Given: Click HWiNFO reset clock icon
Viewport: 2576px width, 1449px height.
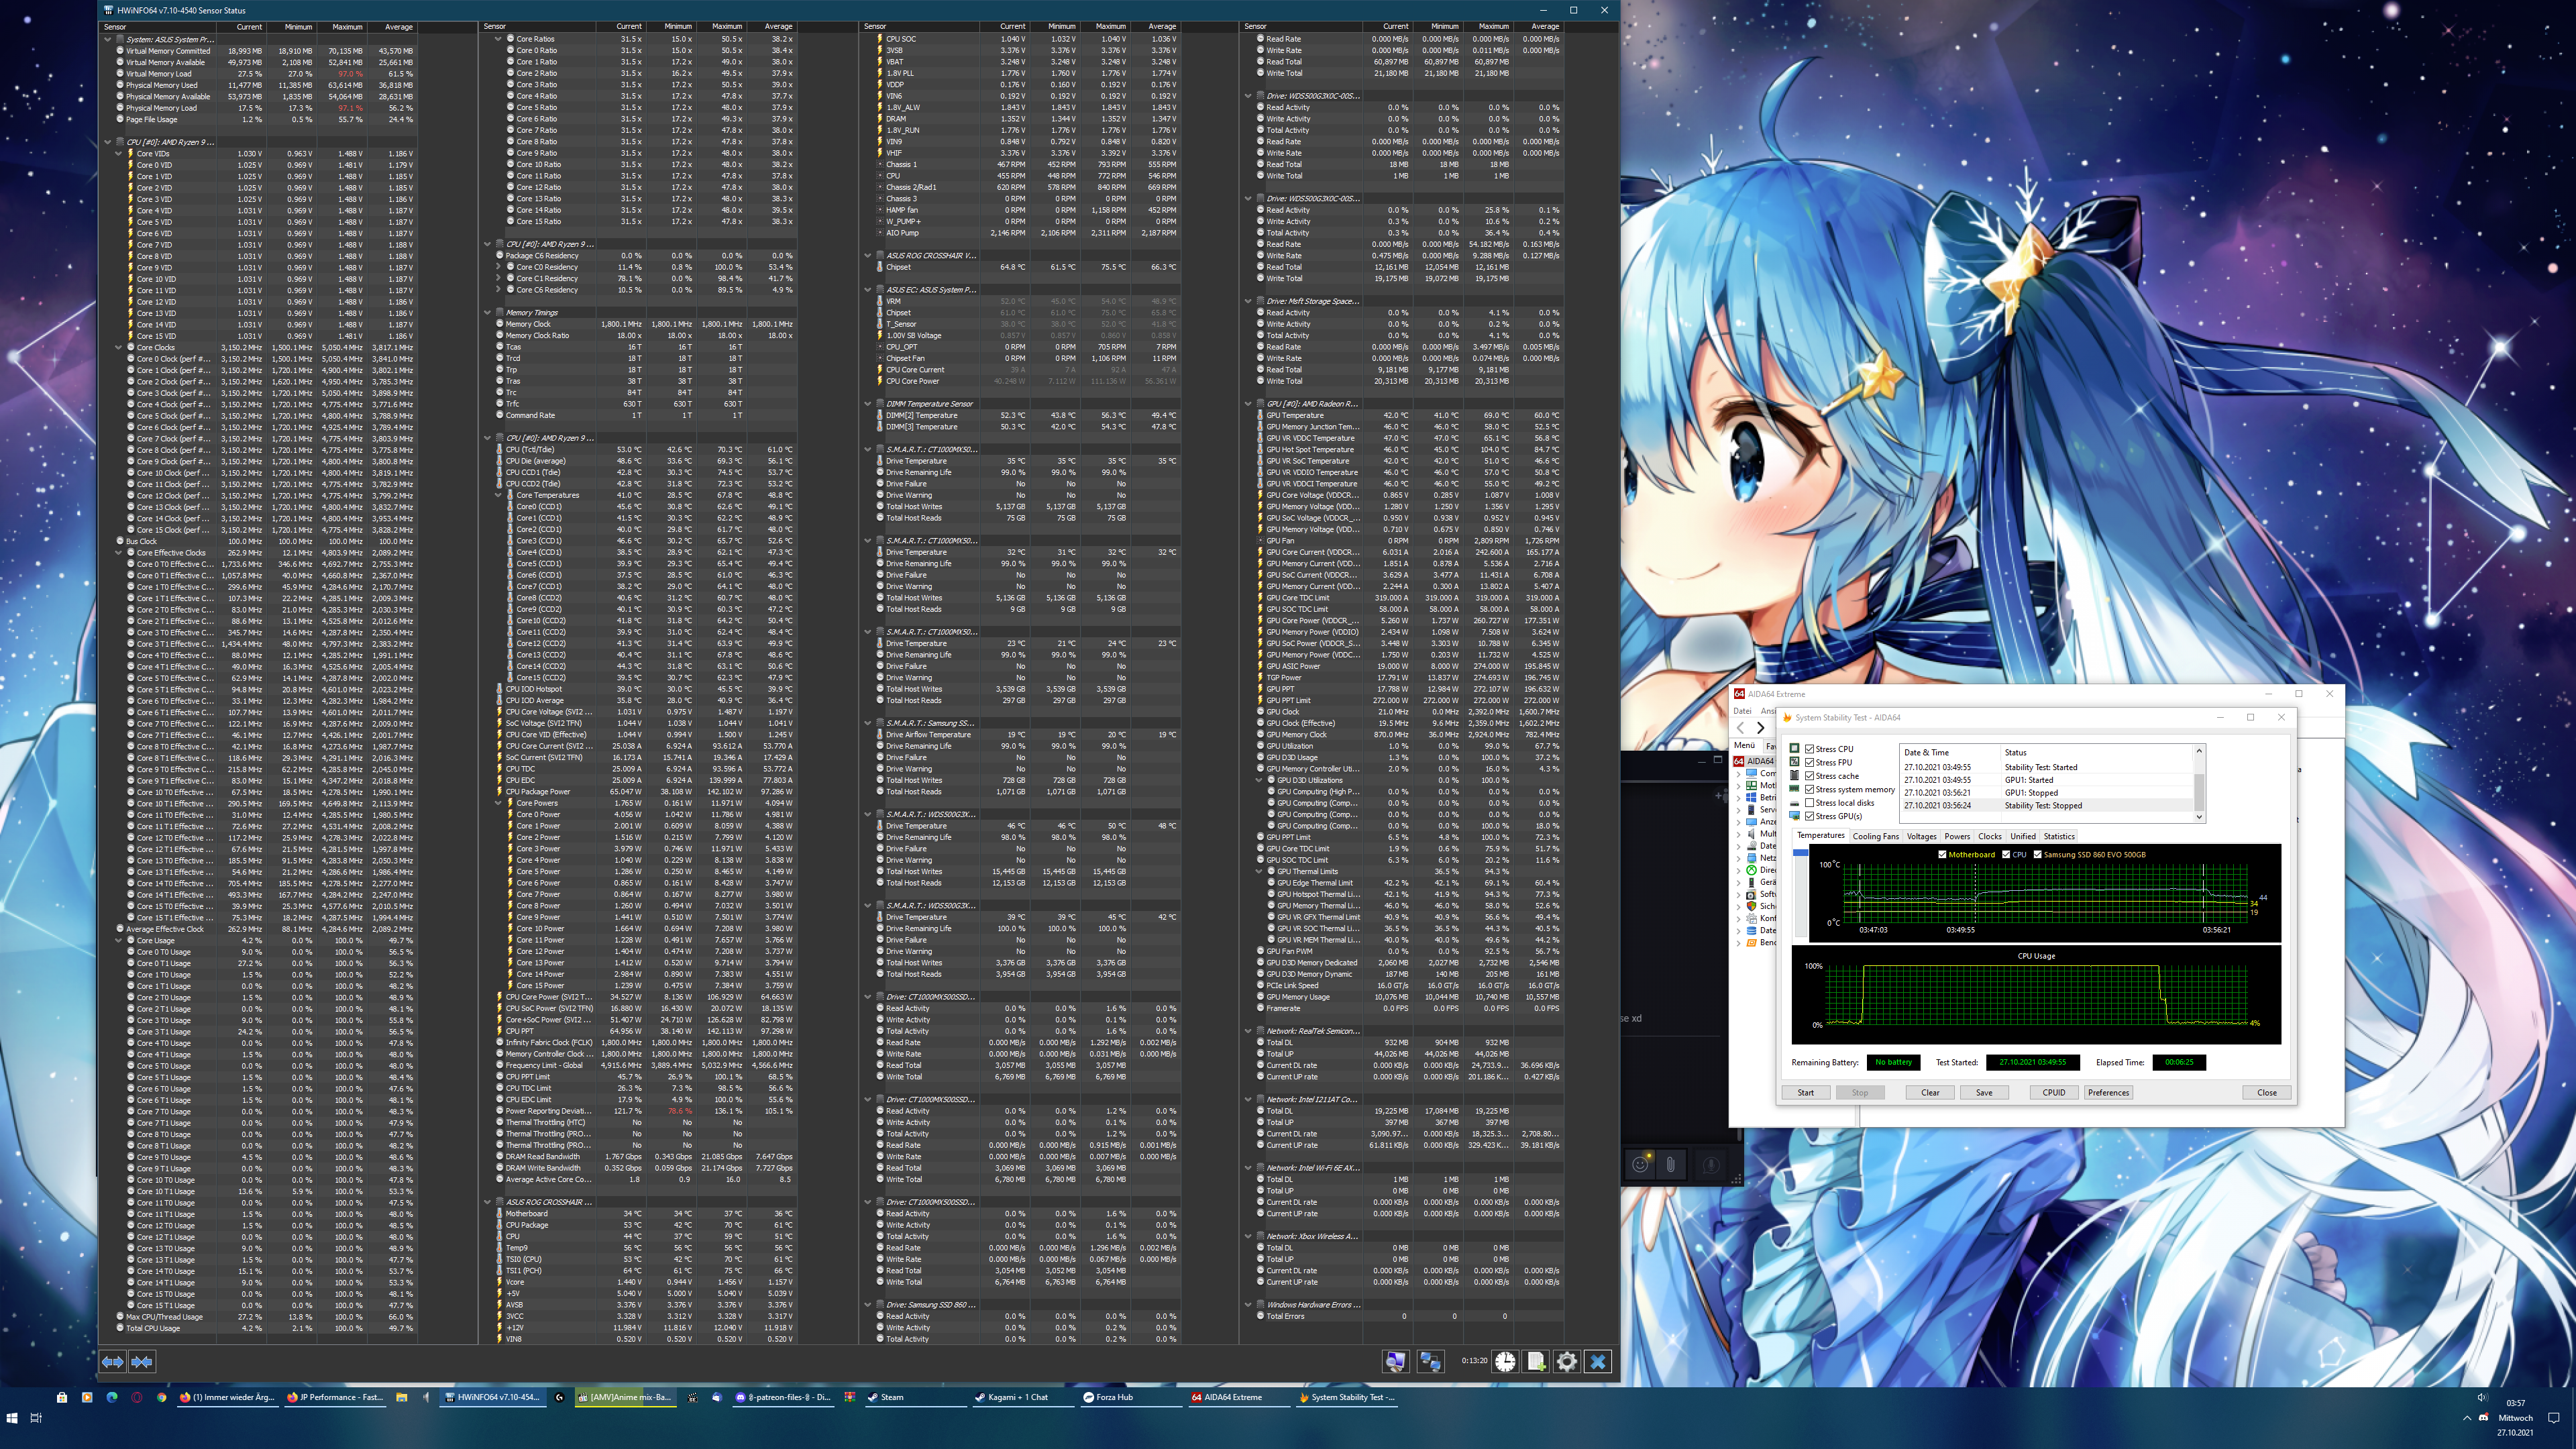Looking at the screenshot, I should click(x=1505, y=1361).
